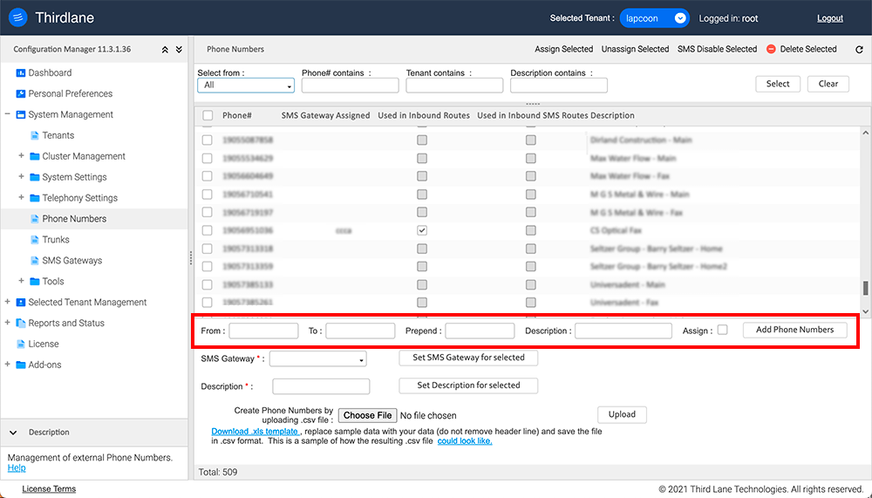This screenshot has height=498, width=872.
Task: Click Set Description for selected
Action: pos(468,385)
